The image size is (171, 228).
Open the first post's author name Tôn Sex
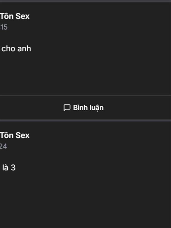[x=15, y=16]
